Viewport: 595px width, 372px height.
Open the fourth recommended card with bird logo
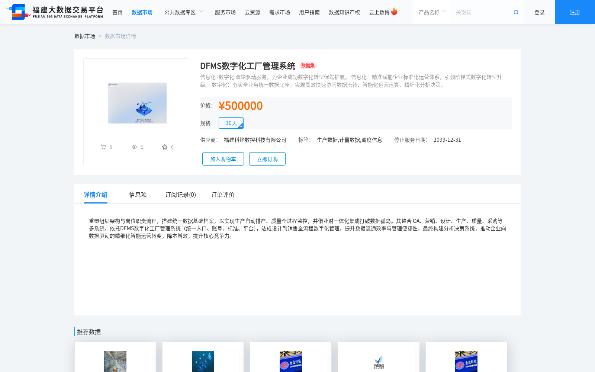pos(379,357)
